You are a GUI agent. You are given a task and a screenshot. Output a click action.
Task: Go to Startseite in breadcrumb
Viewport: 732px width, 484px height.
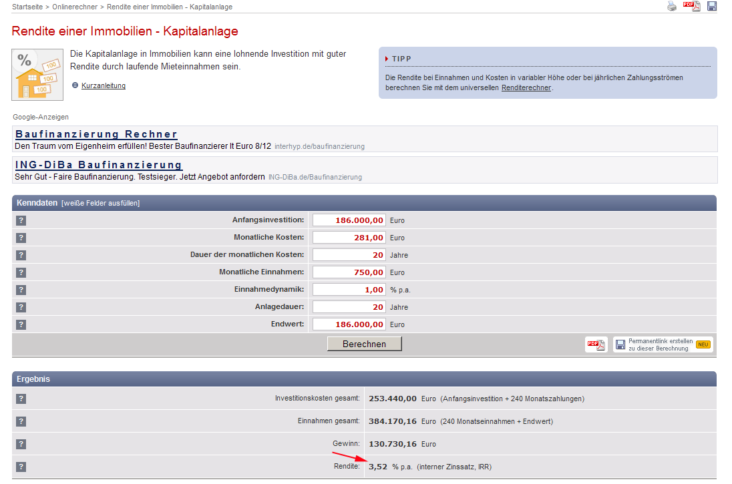pyautogui.click(x=28, y=7)
